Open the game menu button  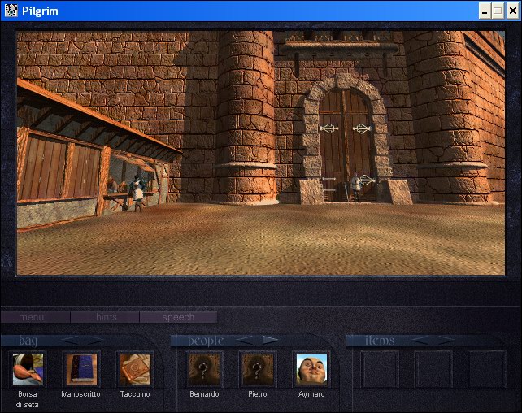point(35,317)
